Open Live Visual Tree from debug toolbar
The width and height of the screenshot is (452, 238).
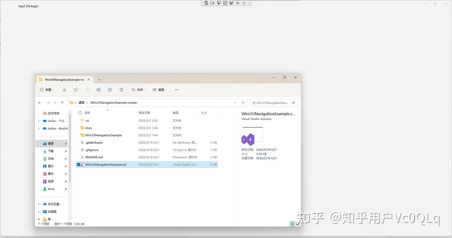pyautogui.click(x=207, y=3)
